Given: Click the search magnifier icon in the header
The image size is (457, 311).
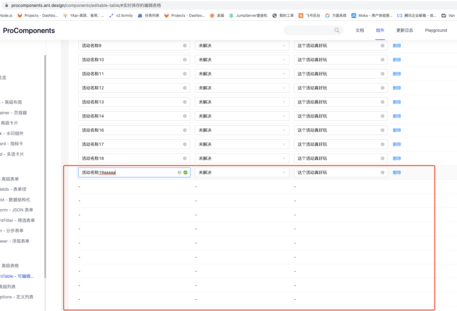Looking at the screenshot, I should 337,30.
